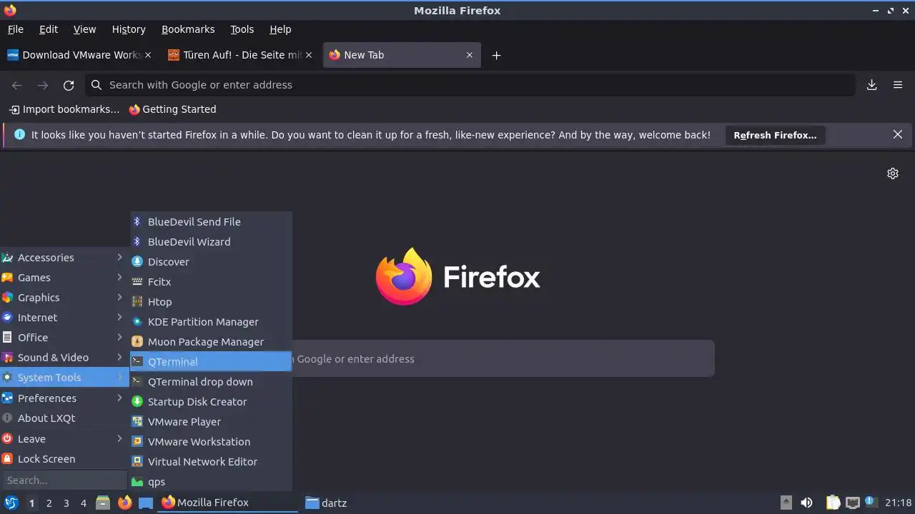Open Startup Disk Creator
Screen dimensions: 915x514
(x=211, y=402)
